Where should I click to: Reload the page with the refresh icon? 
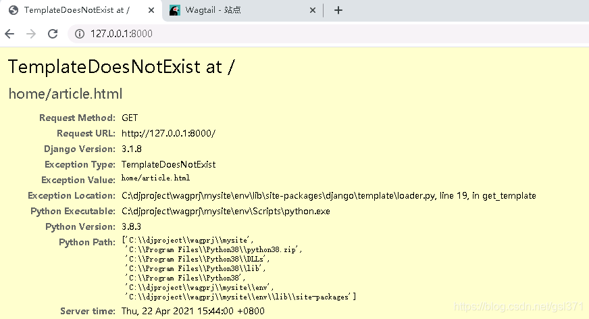pos(53,34)
